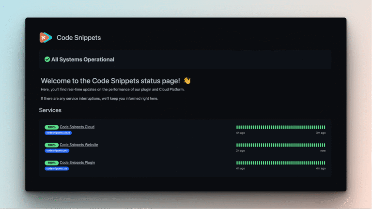Image resolution: width=372 pixels, height=209 pixels.
Task: Open the Code Snippets Cloud service link
Action: click(x=77, y=127)
